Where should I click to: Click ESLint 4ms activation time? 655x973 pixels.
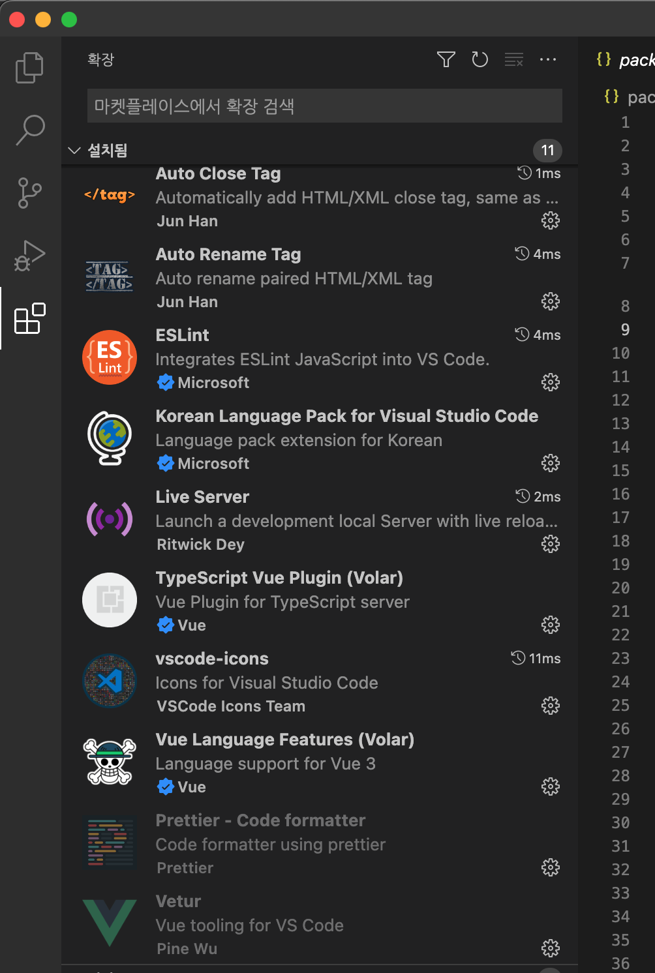[x=538, y=335]
